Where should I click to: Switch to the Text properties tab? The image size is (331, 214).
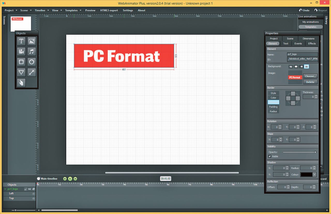tap(286, 43)
